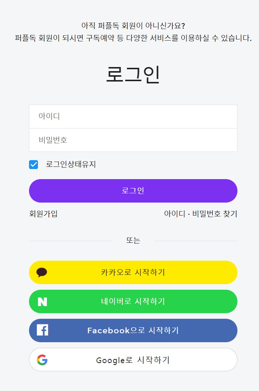The image size is (259, 391).
Task: Click the Naver N logo icon
Action: point(42,301)
